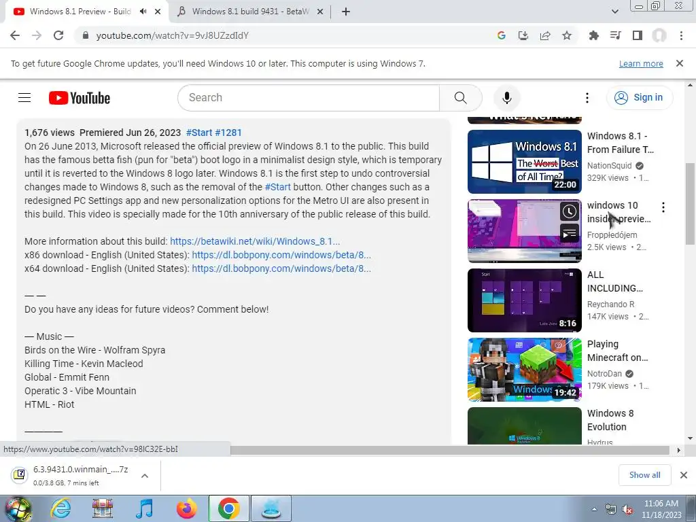Screen dimensions: 696x522
Task: Dismiss the Chrome update infobar
Action: click(x=680, y=63)
